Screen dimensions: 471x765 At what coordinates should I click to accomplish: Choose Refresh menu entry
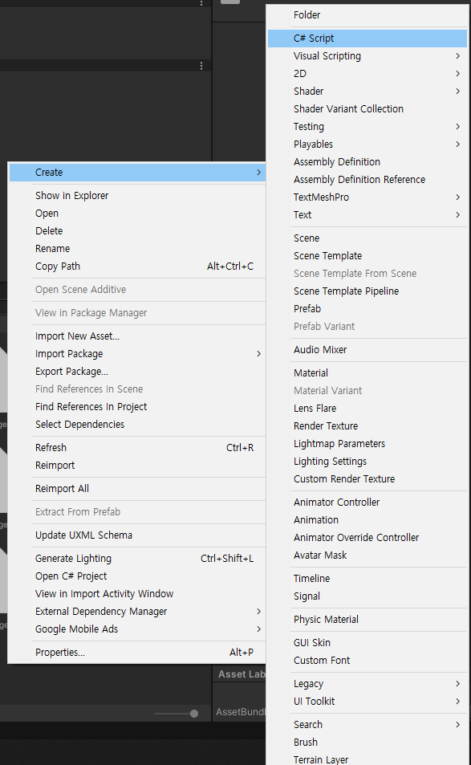coord(137,447)
